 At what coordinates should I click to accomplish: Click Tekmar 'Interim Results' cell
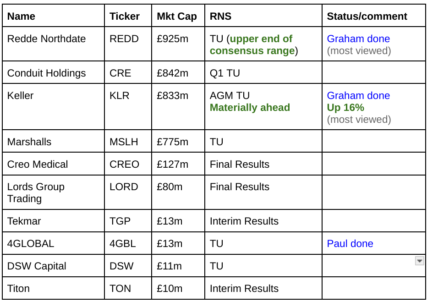click(263, 220)
